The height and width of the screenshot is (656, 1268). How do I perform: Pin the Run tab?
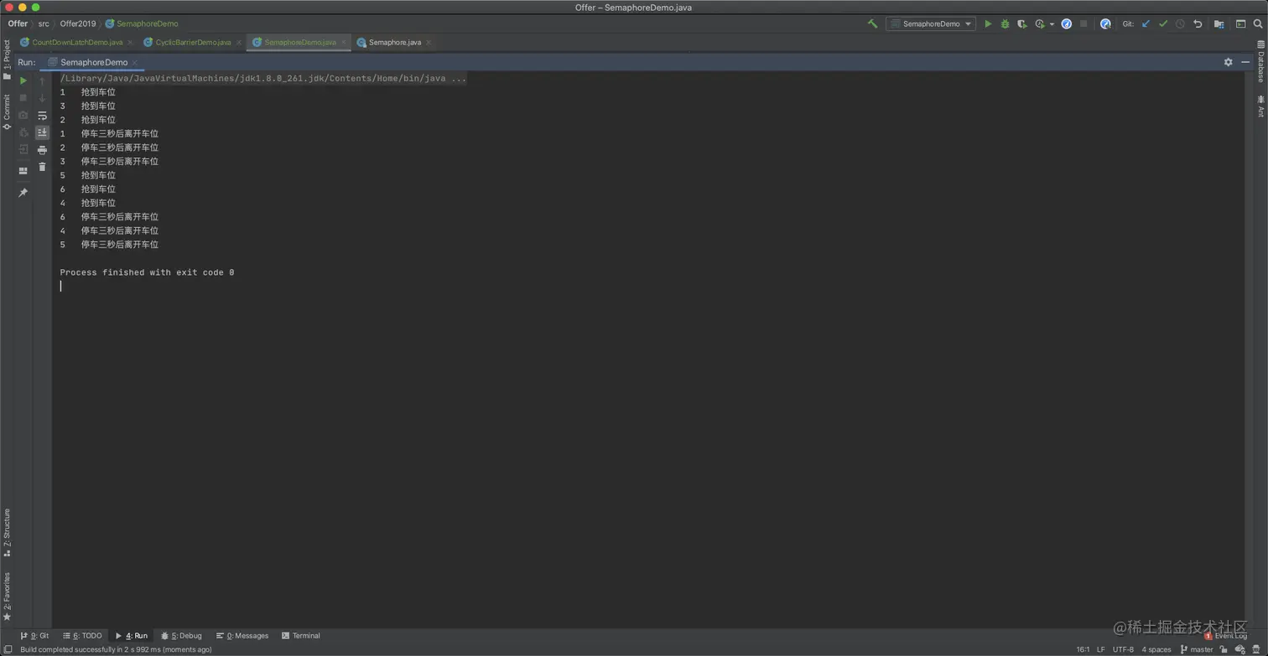(x=23, y=193)
